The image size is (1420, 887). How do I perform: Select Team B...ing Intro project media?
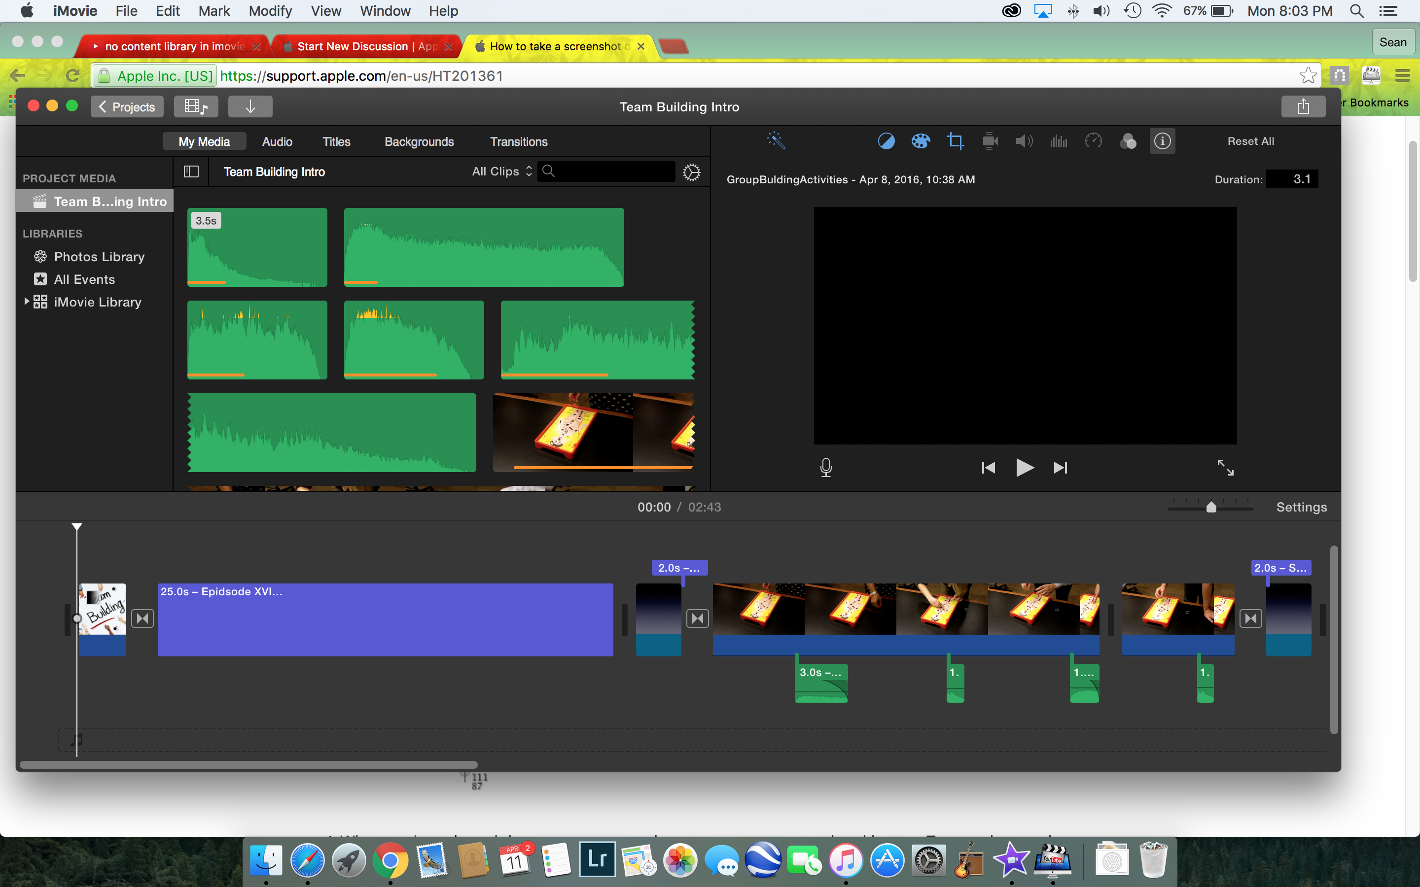[x=95, y=201]
